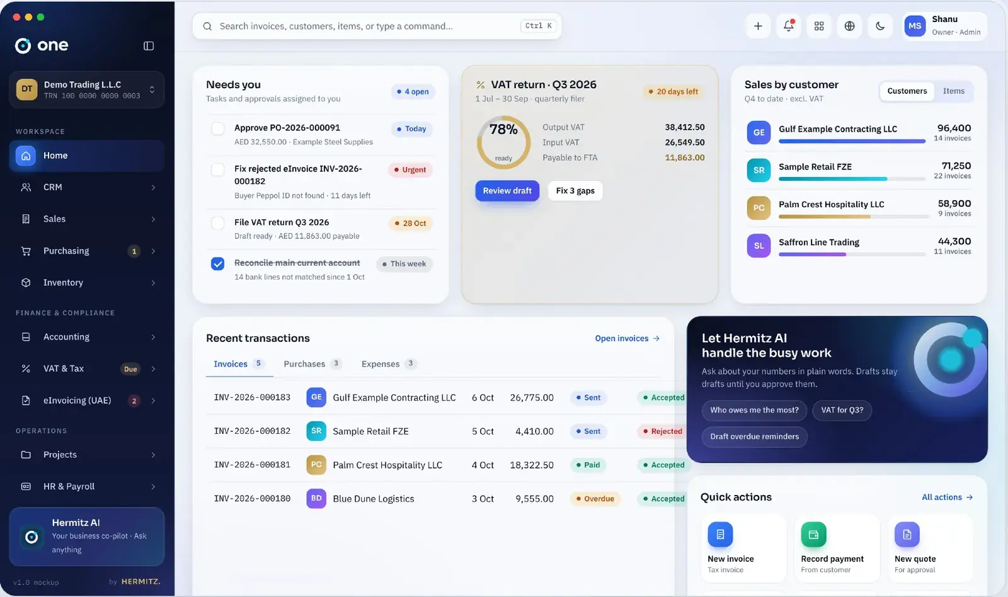Click the Purchasing cart icon
Screen dimensions: 1008x597
point(26,251)
